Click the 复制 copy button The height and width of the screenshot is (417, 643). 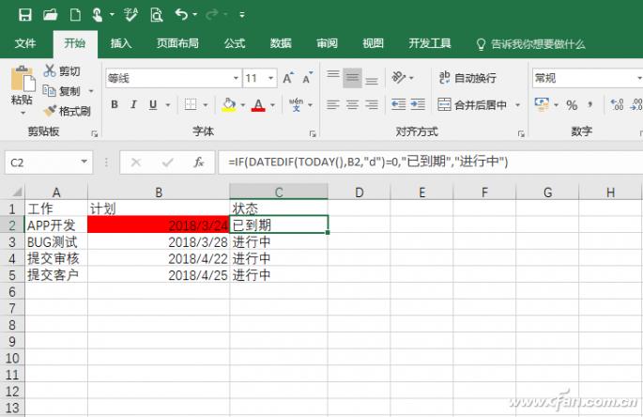(62, 91)
